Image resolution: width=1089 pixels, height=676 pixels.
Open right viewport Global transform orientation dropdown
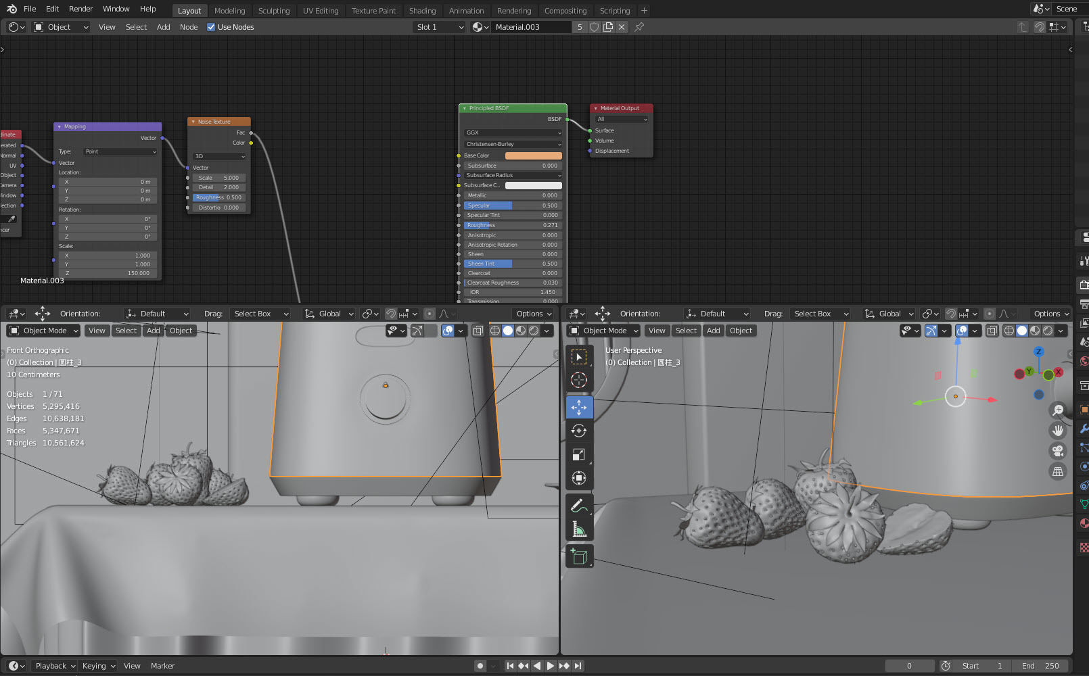(889, 314)
